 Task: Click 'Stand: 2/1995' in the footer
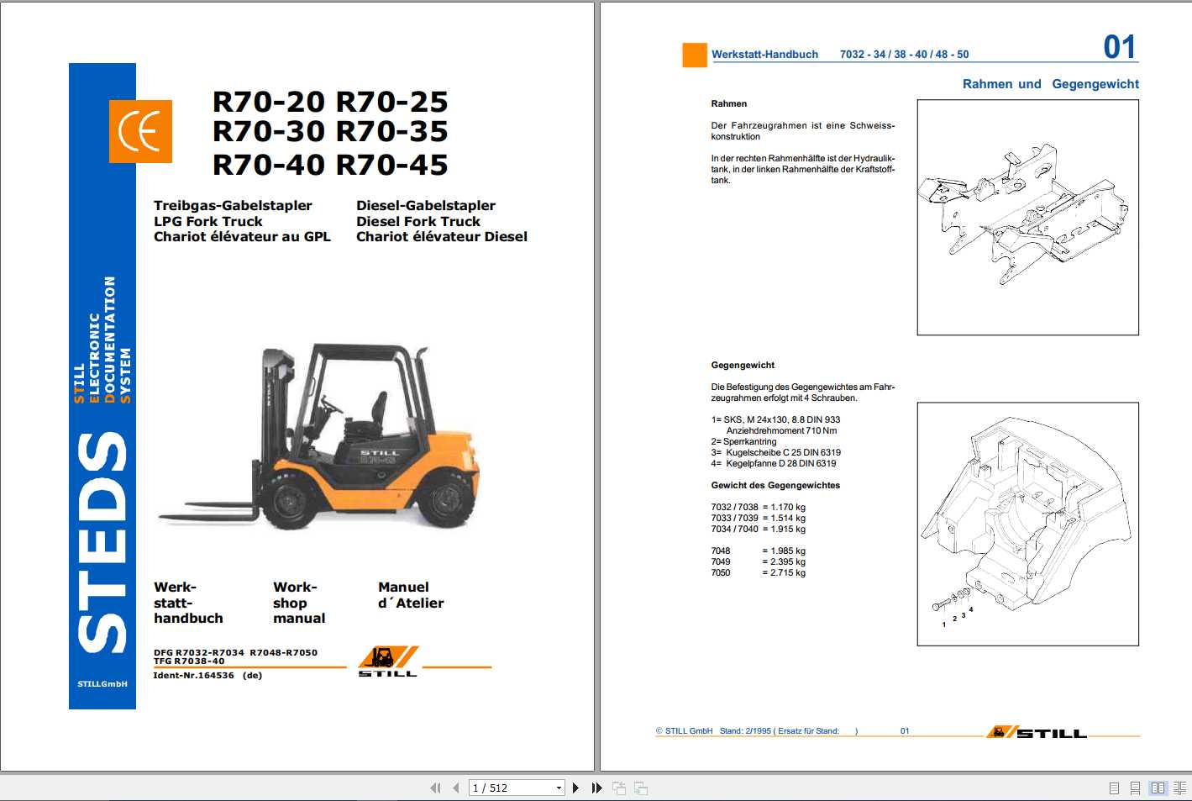click(x=745, y=731)
